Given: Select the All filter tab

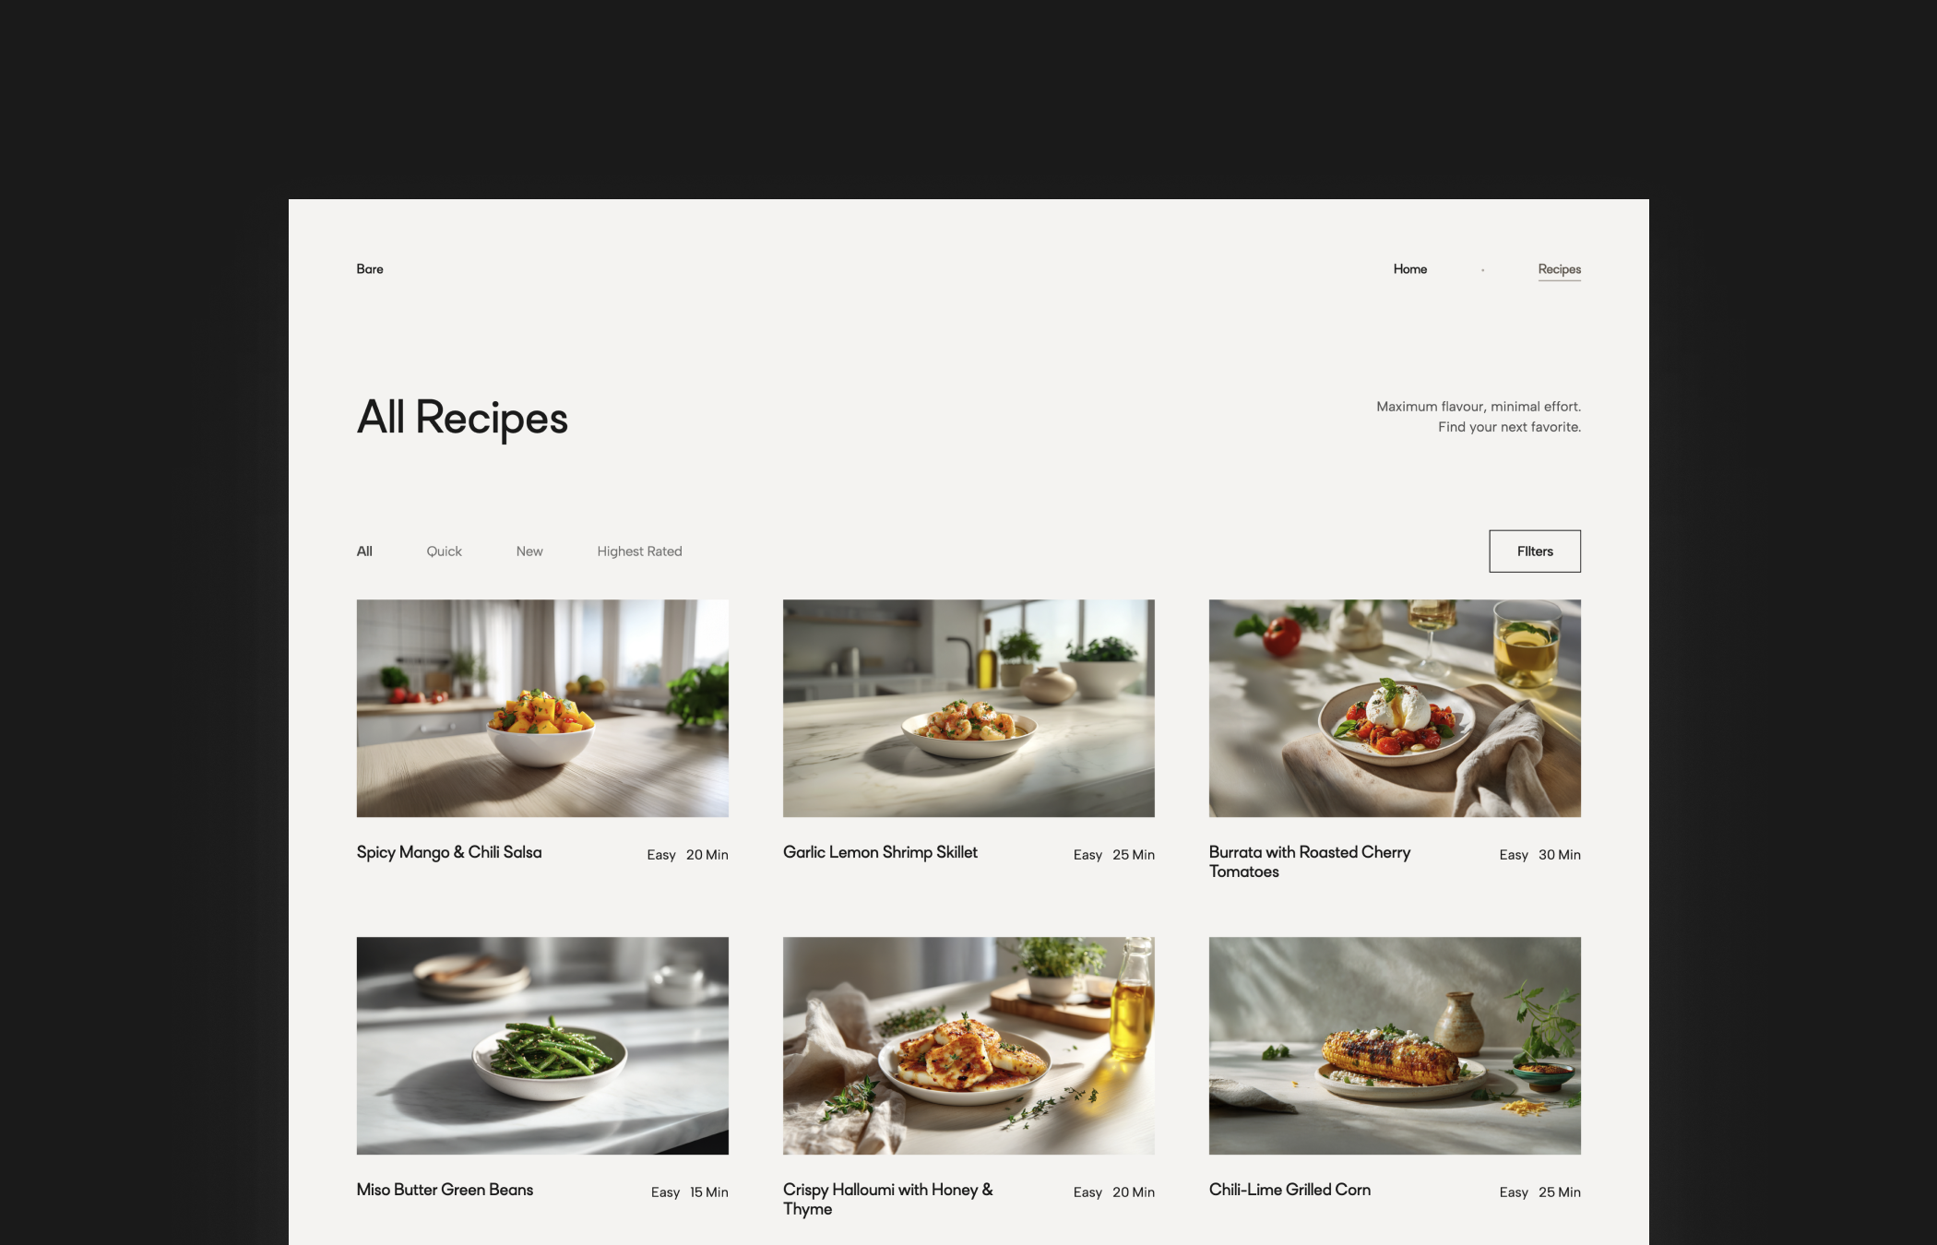Looking at the screenshot, I should click(364, 551).
